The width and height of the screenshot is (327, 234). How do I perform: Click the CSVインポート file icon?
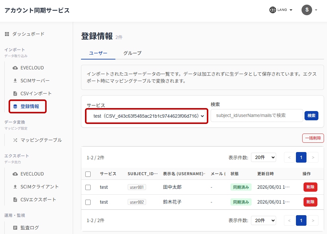tap(15, 94)
